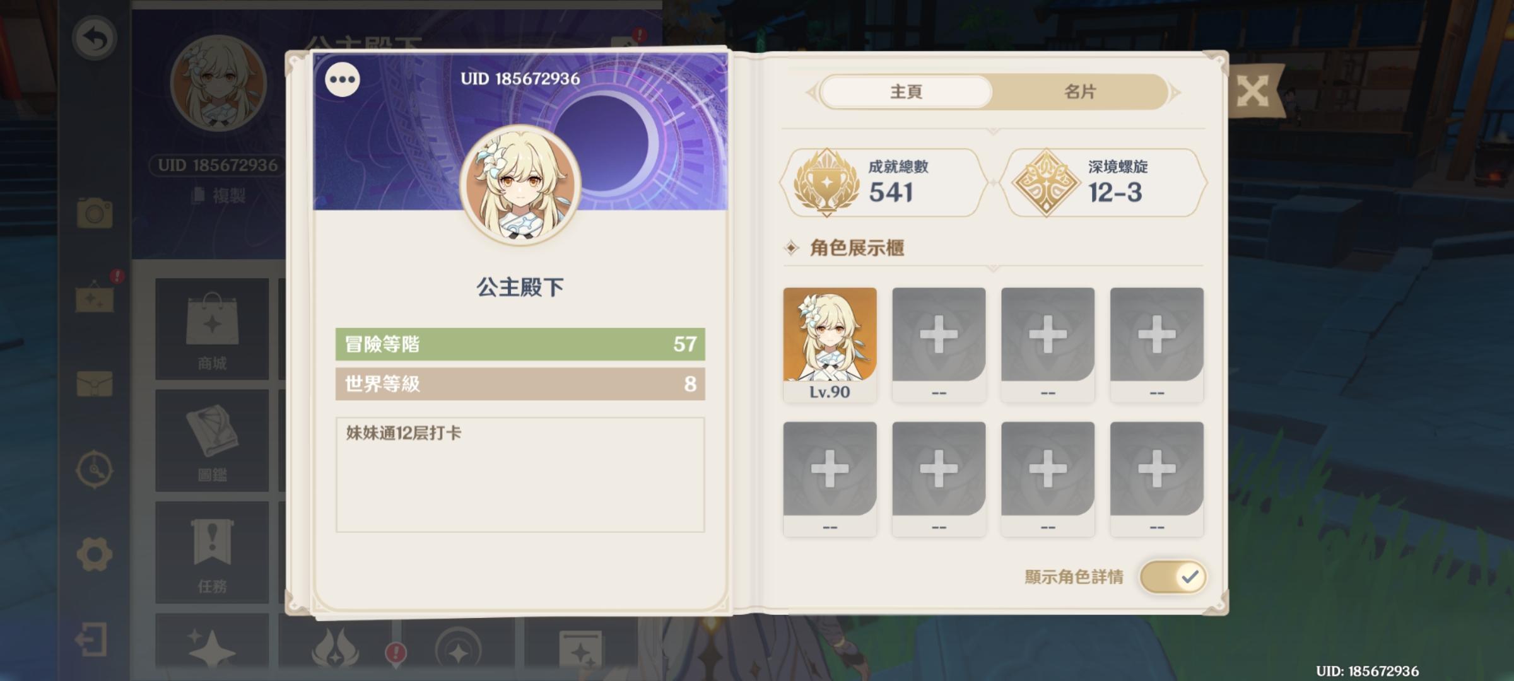Open the settings gear icon
Image resolution: width=1514 pixels, height=681 pixels.
tap(95, 554)
